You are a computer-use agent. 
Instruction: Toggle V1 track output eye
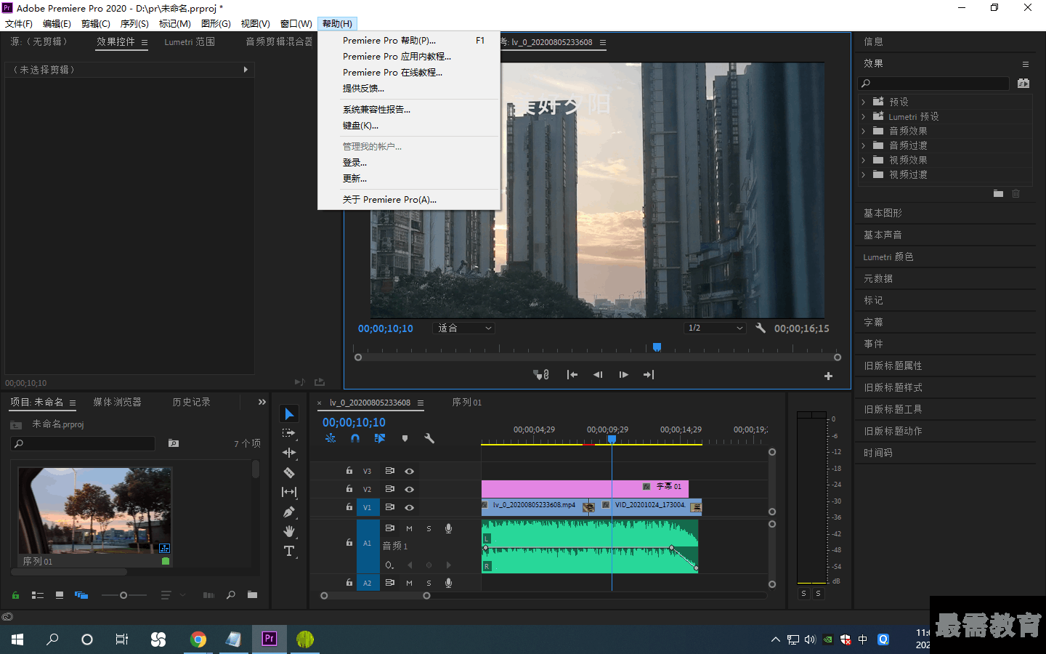tap(409, 507)
